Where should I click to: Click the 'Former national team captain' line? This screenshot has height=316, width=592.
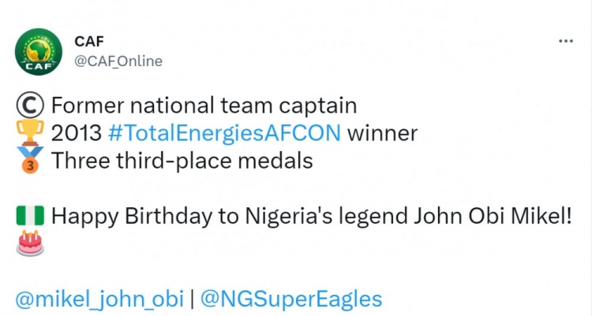204,106
